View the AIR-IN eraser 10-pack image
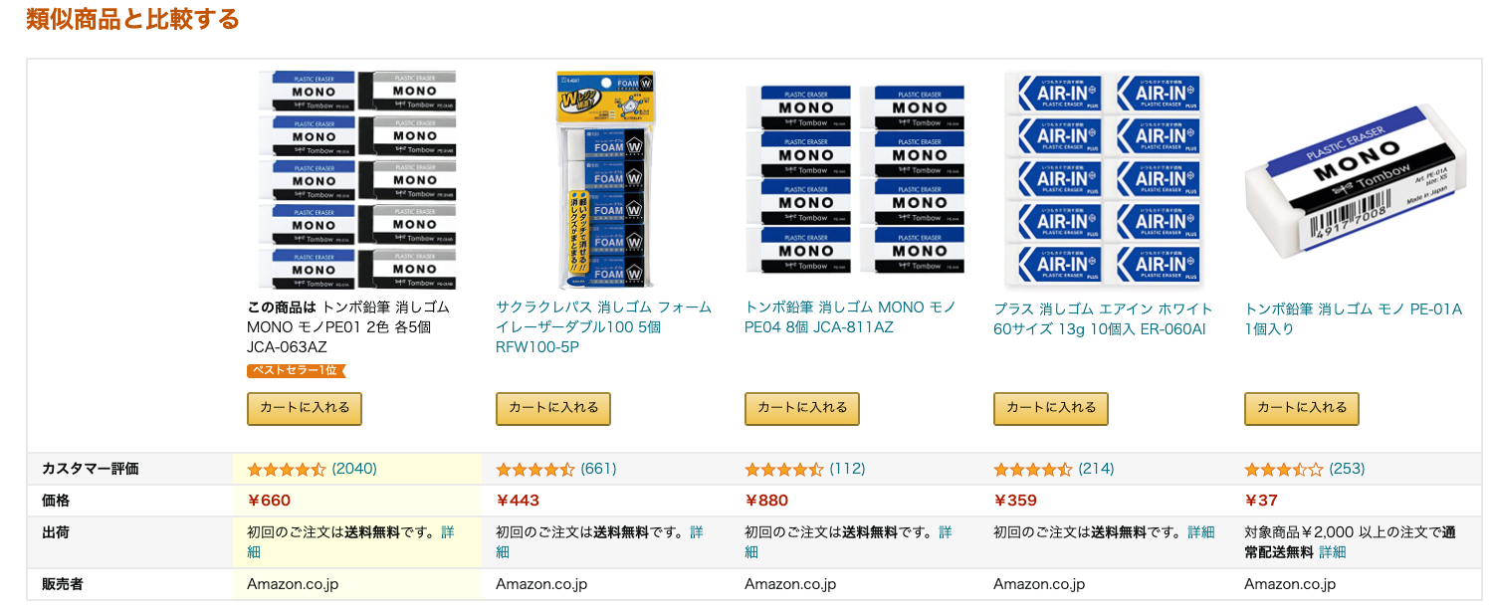The width and height of the screenshot is (1491, 615). (1104, 180)
